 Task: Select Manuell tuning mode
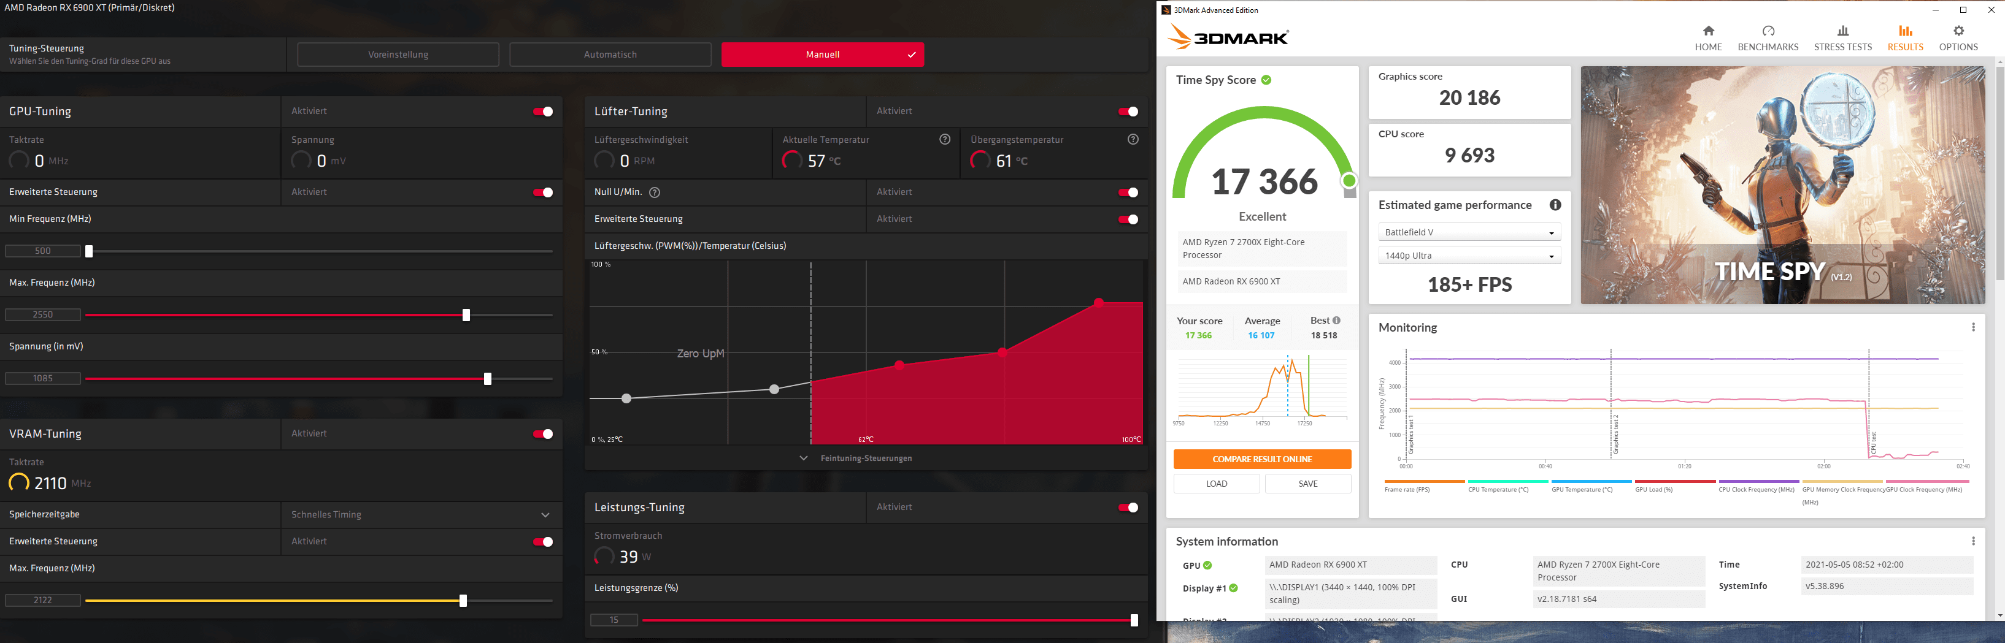[823, 55]
